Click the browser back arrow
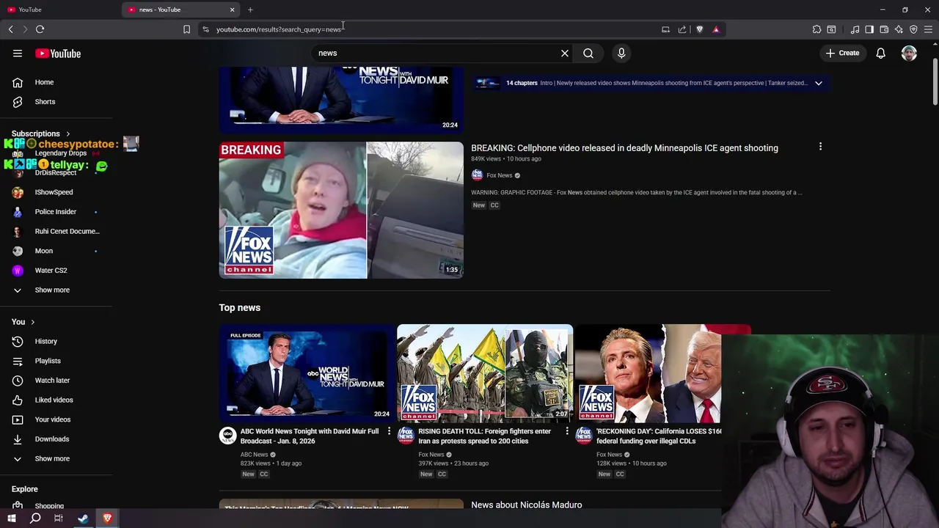 click(10, 29)
